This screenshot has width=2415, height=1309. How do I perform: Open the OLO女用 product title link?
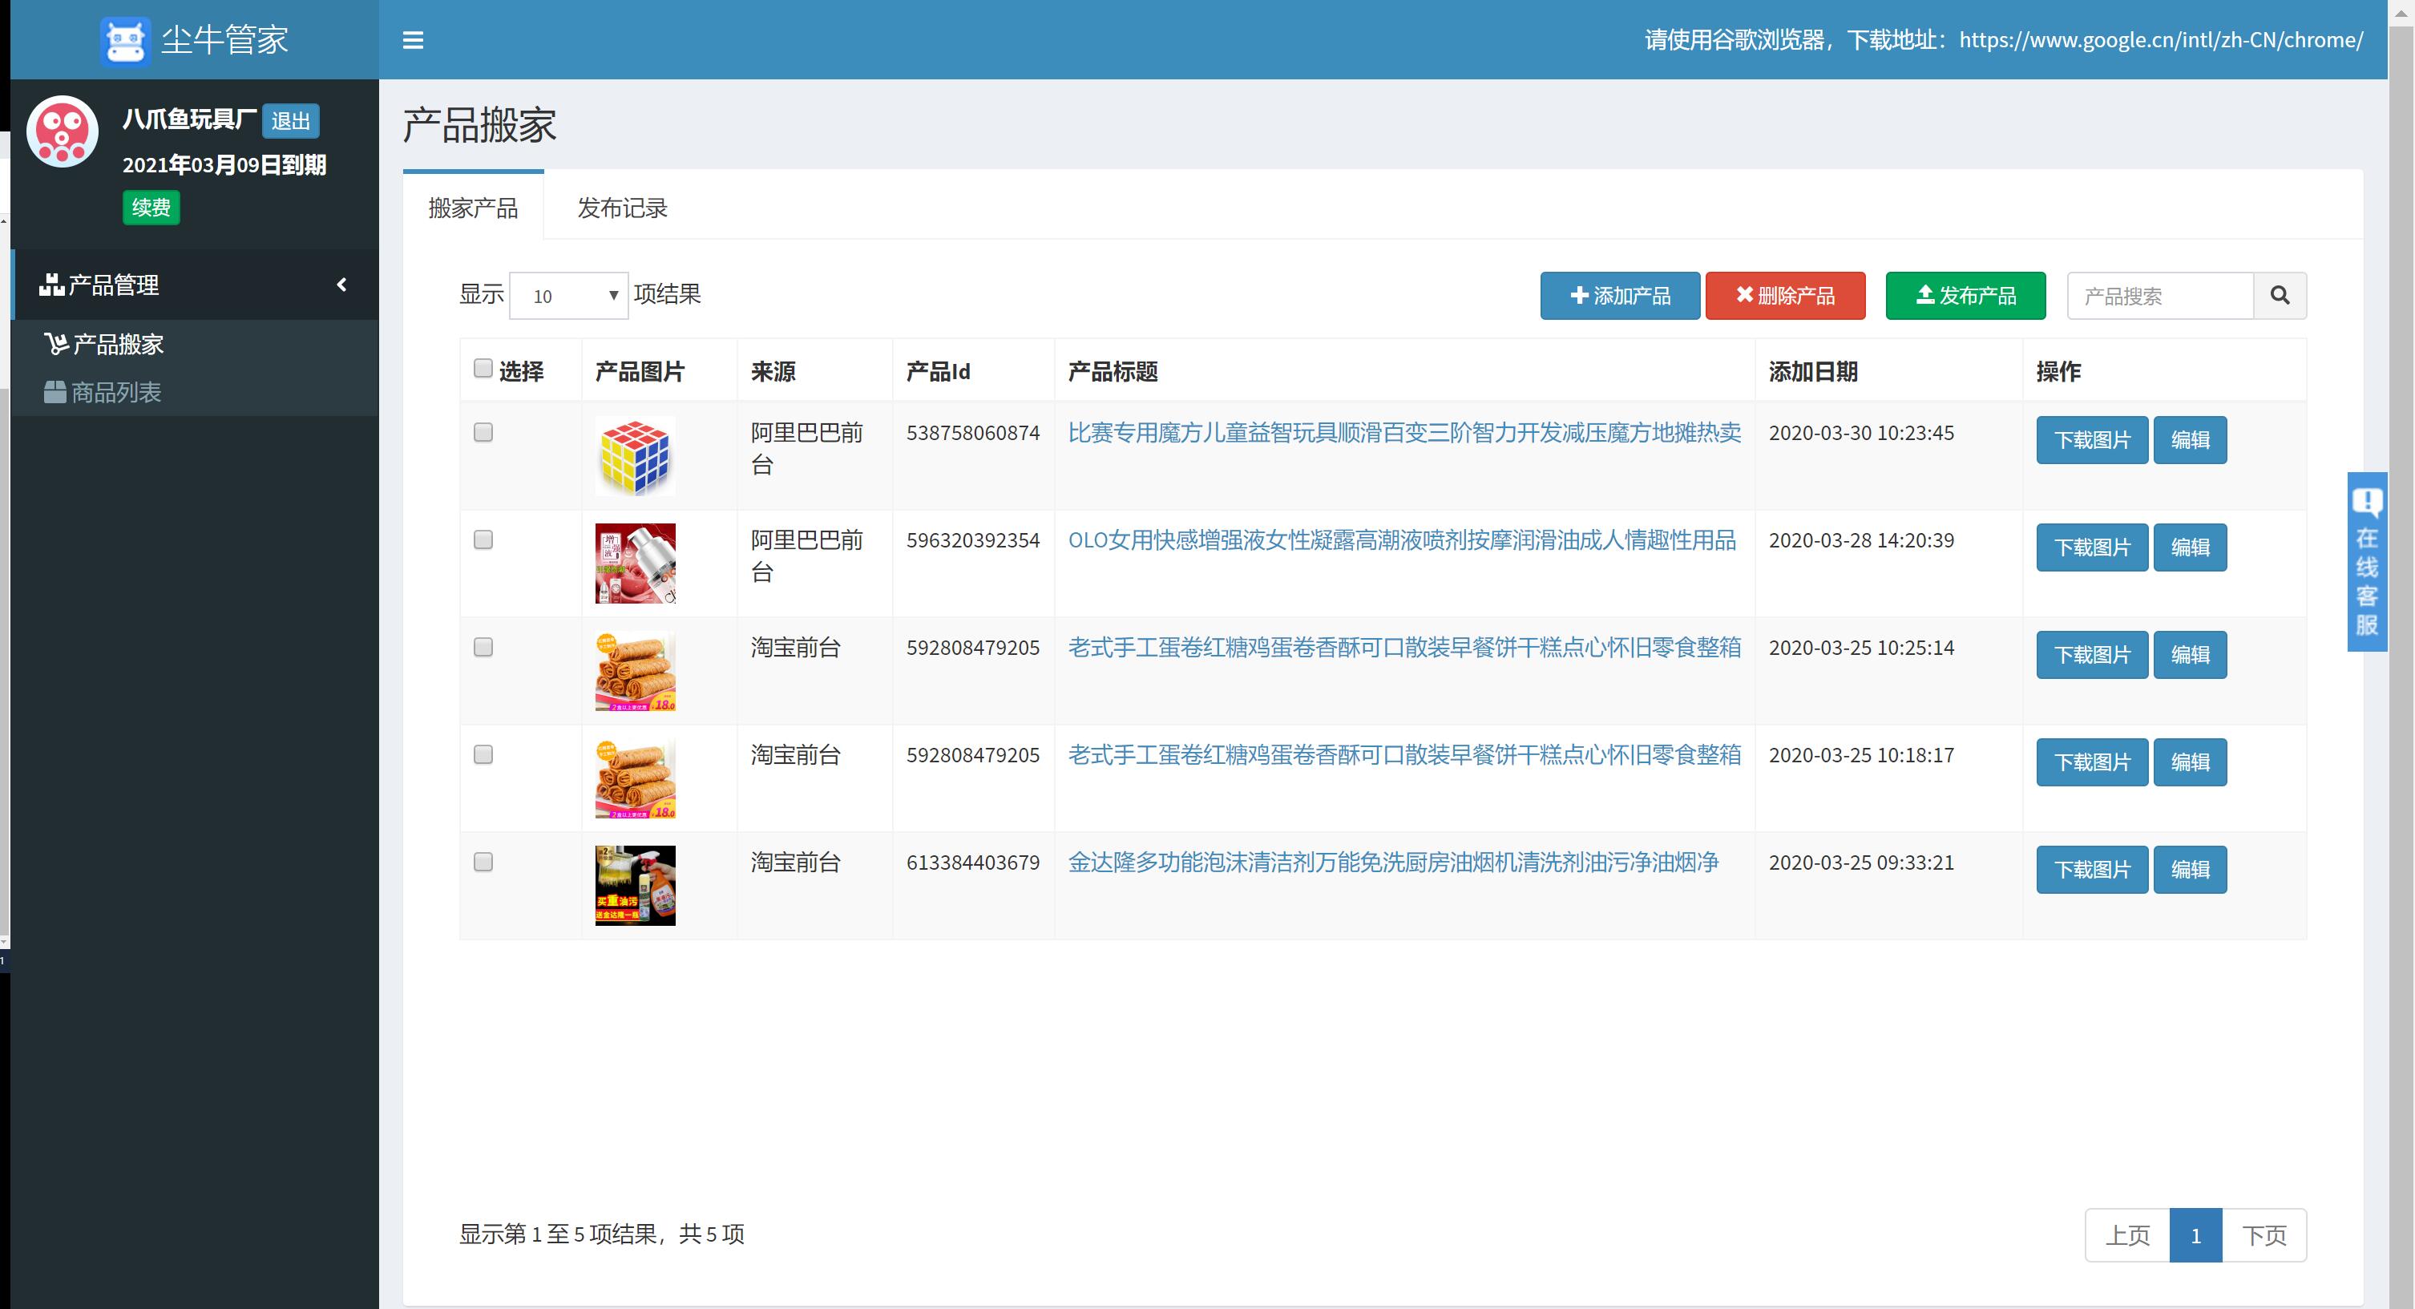(x=1402, y=540)
